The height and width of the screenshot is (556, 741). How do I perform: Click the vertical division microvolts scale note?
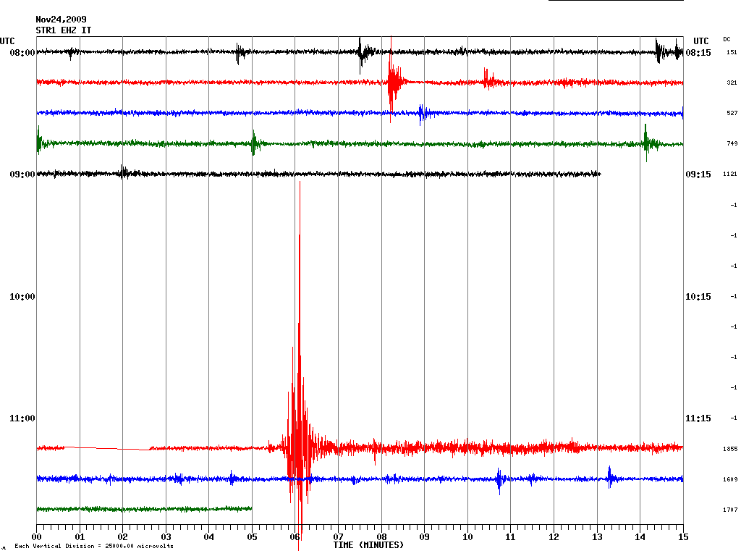93,546
